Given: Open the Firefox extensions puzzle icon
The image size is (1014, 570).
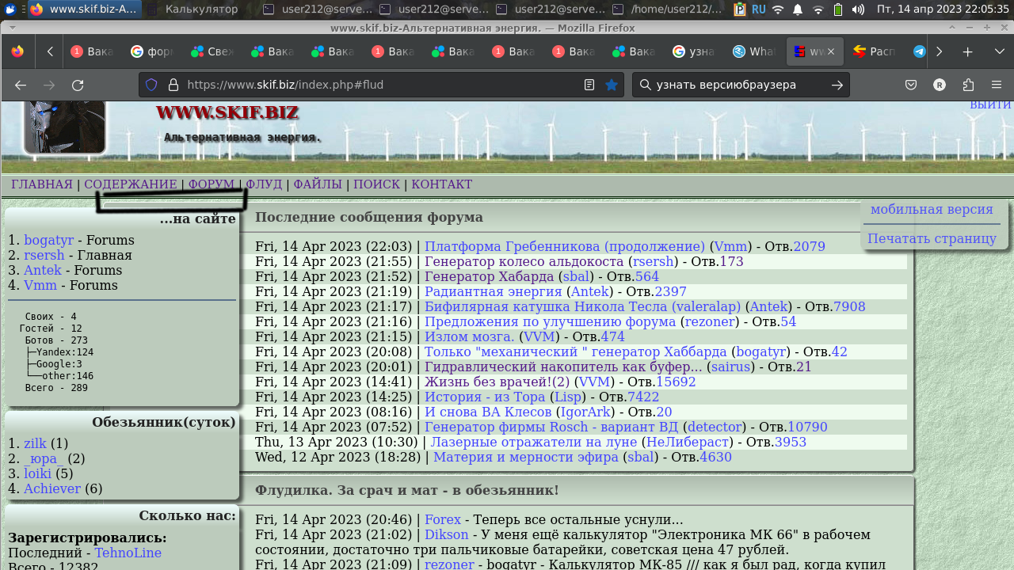Looking at the screenshot, I should pyautogui.click(x=968, y=85).
